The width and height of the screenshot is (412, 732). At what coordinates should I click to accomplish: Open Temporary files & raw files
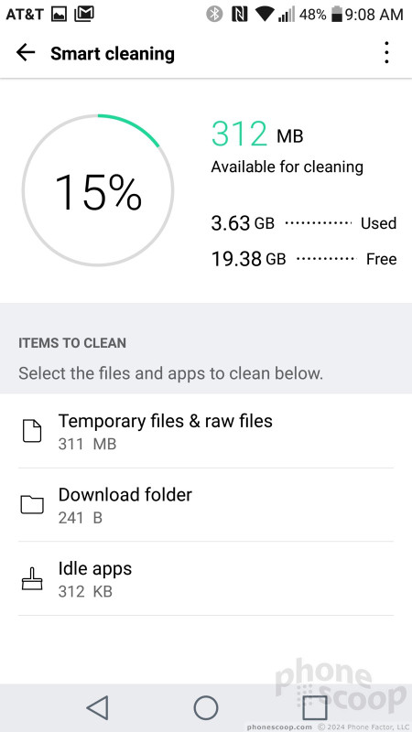pyautogui.click(x=206, y=431)
